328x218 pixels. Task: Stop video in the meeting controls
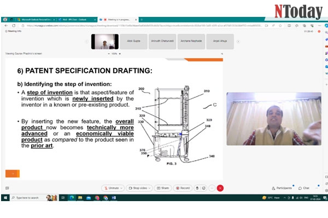(138, 188)
